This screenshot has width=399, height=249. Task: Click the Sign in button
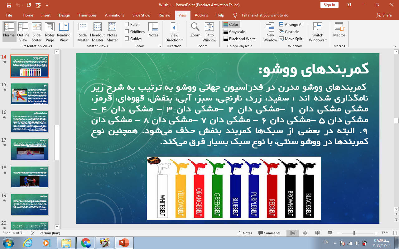point(329,5)
